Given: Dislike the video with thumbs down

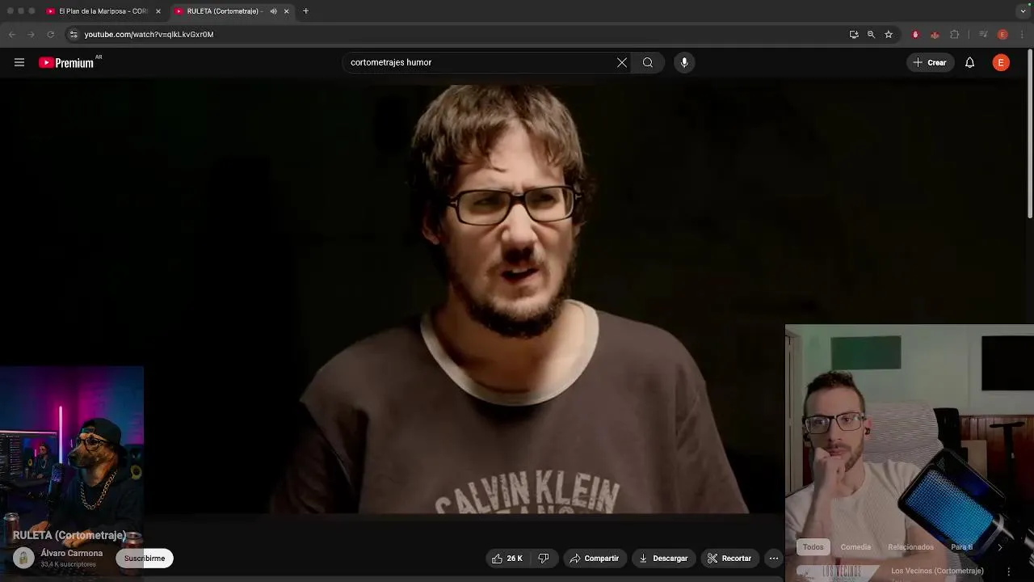Looking at the screenshot, I should click(544, 558).
